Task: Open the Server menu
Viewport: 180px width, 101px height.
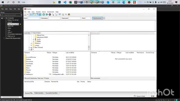Action: [44, 12]
